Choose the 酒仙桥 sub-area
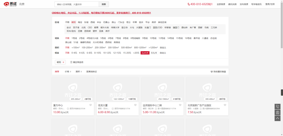This screenshot has height=136, width=283. pyautogui.click(x=184, y=28)
